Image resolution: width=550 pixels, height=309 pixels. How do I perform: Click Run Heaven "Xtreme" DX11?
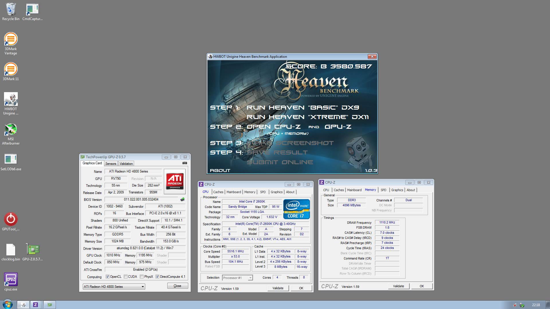point(308,117)
